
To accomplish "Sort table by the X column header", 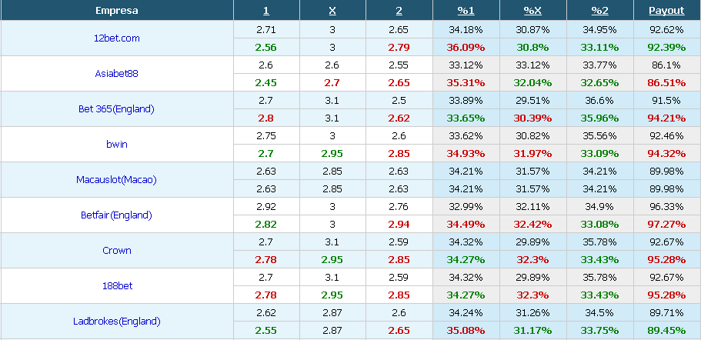I will [x=332, y=11].
